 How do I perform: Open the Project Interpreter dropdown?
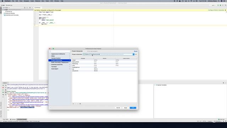click(x=109, y=54)
